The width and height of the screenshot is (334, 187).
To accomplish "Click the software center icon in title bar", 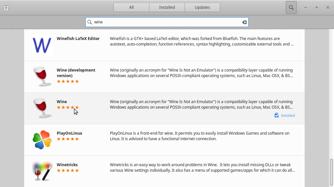I will [x=6, y=8].
